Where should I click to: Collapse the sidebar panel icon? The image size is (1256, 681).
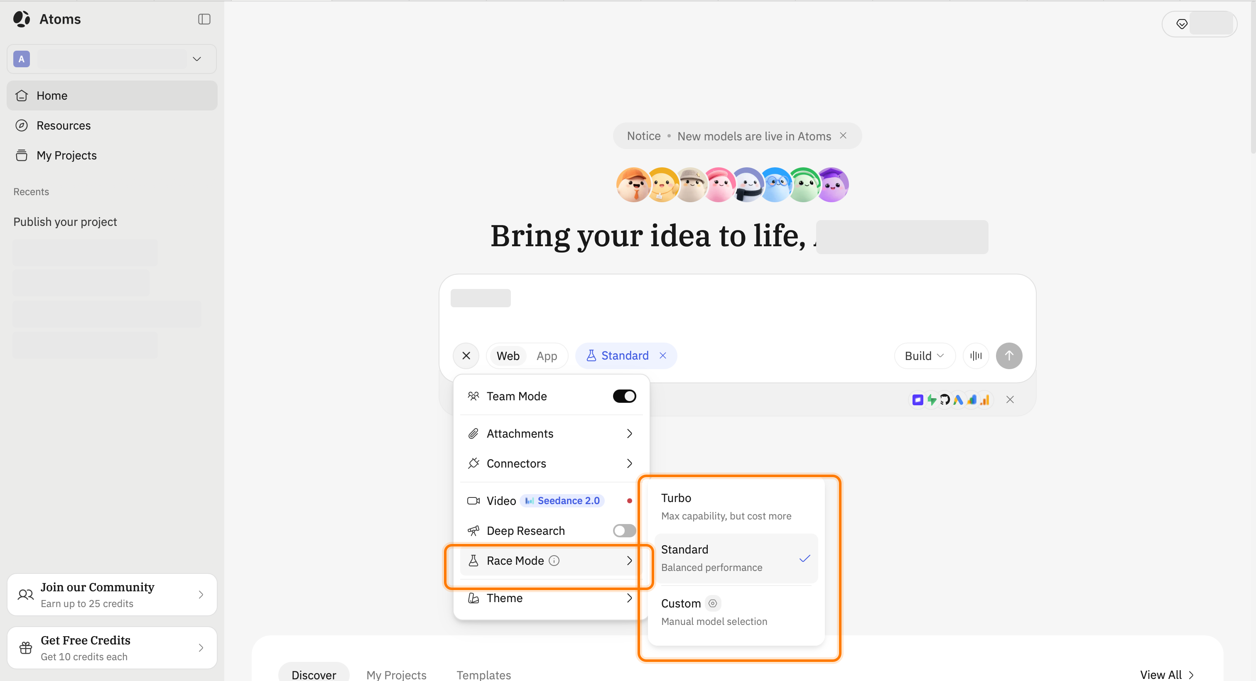(x=204, y=19)
